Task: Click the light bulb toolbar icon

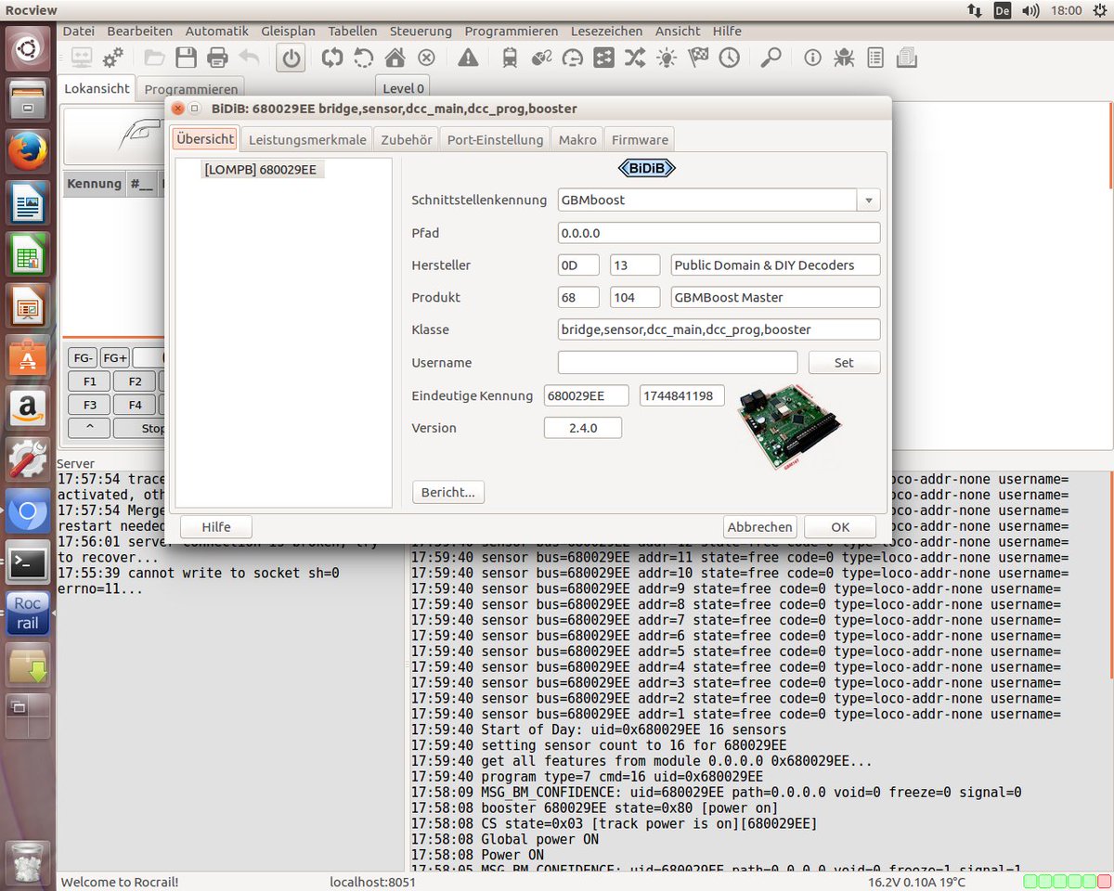Action: [x=667, y=58]
